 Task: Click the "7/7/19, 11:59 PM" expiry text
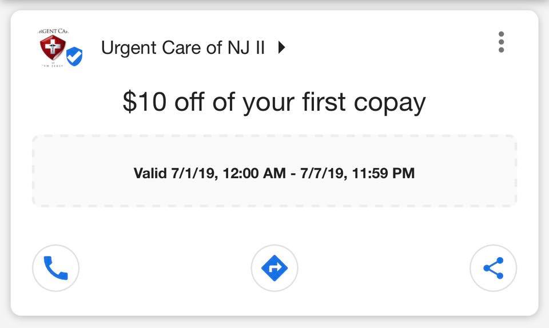pyautogui.click(x=357, y=173)
